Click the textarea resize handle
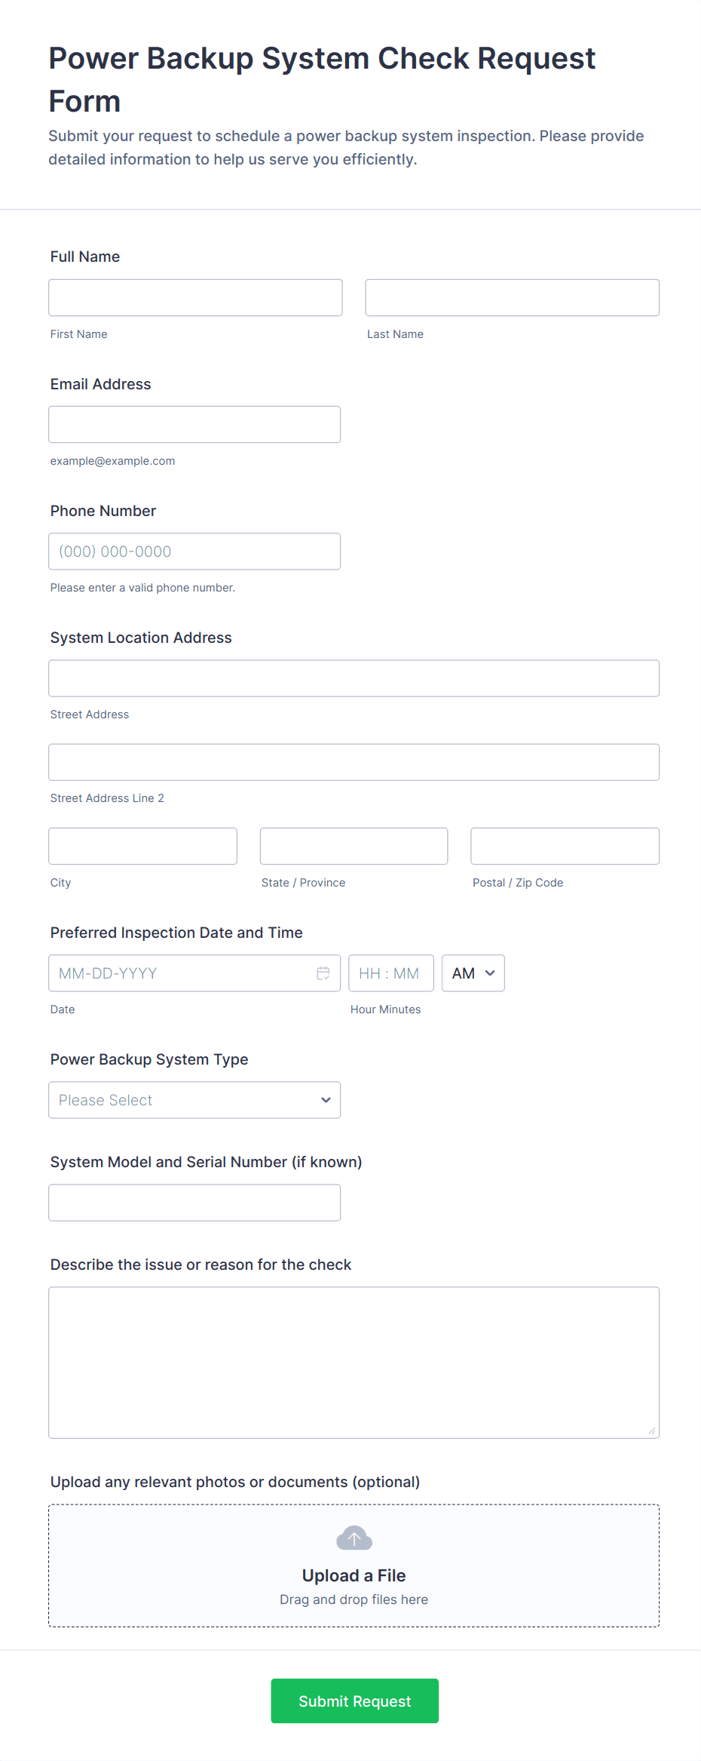 (x=652, y=1431)
